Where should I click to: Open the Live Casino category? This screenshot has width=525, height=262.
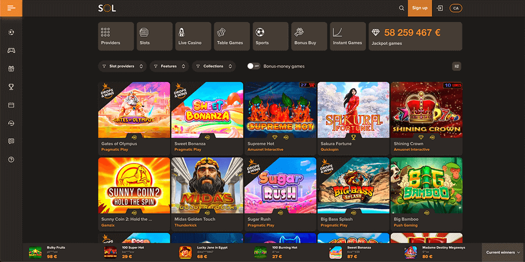[x=193, y=37]
